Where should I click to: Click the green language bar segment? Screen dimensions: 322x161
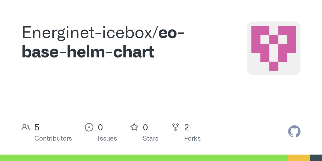point(144,158)
